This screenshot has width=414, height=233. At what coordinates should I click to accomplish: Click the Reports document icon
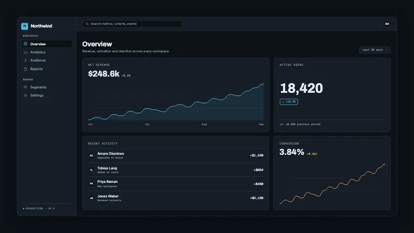pyautogui.click(x=25, y=69)
